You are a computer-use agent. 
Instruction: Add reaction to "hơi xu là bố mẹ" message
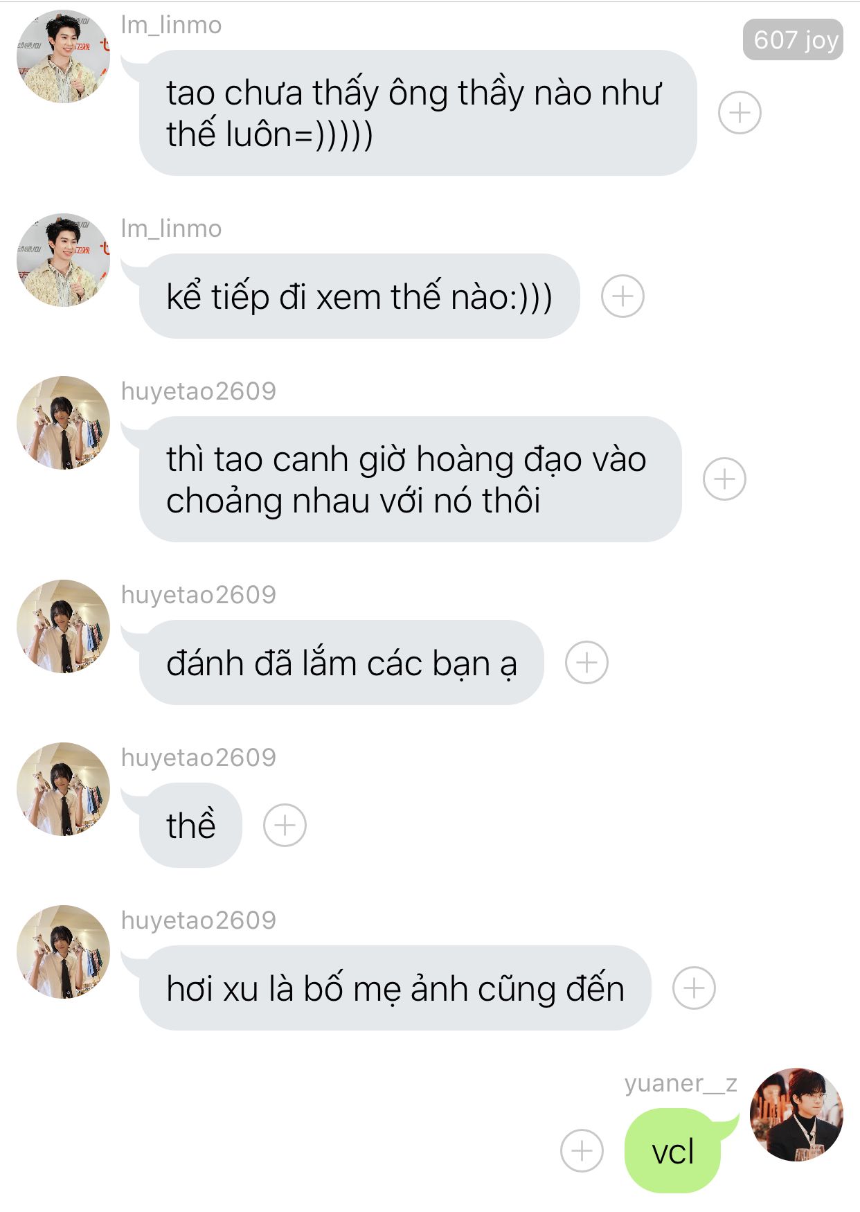click(x=694, y=988)
